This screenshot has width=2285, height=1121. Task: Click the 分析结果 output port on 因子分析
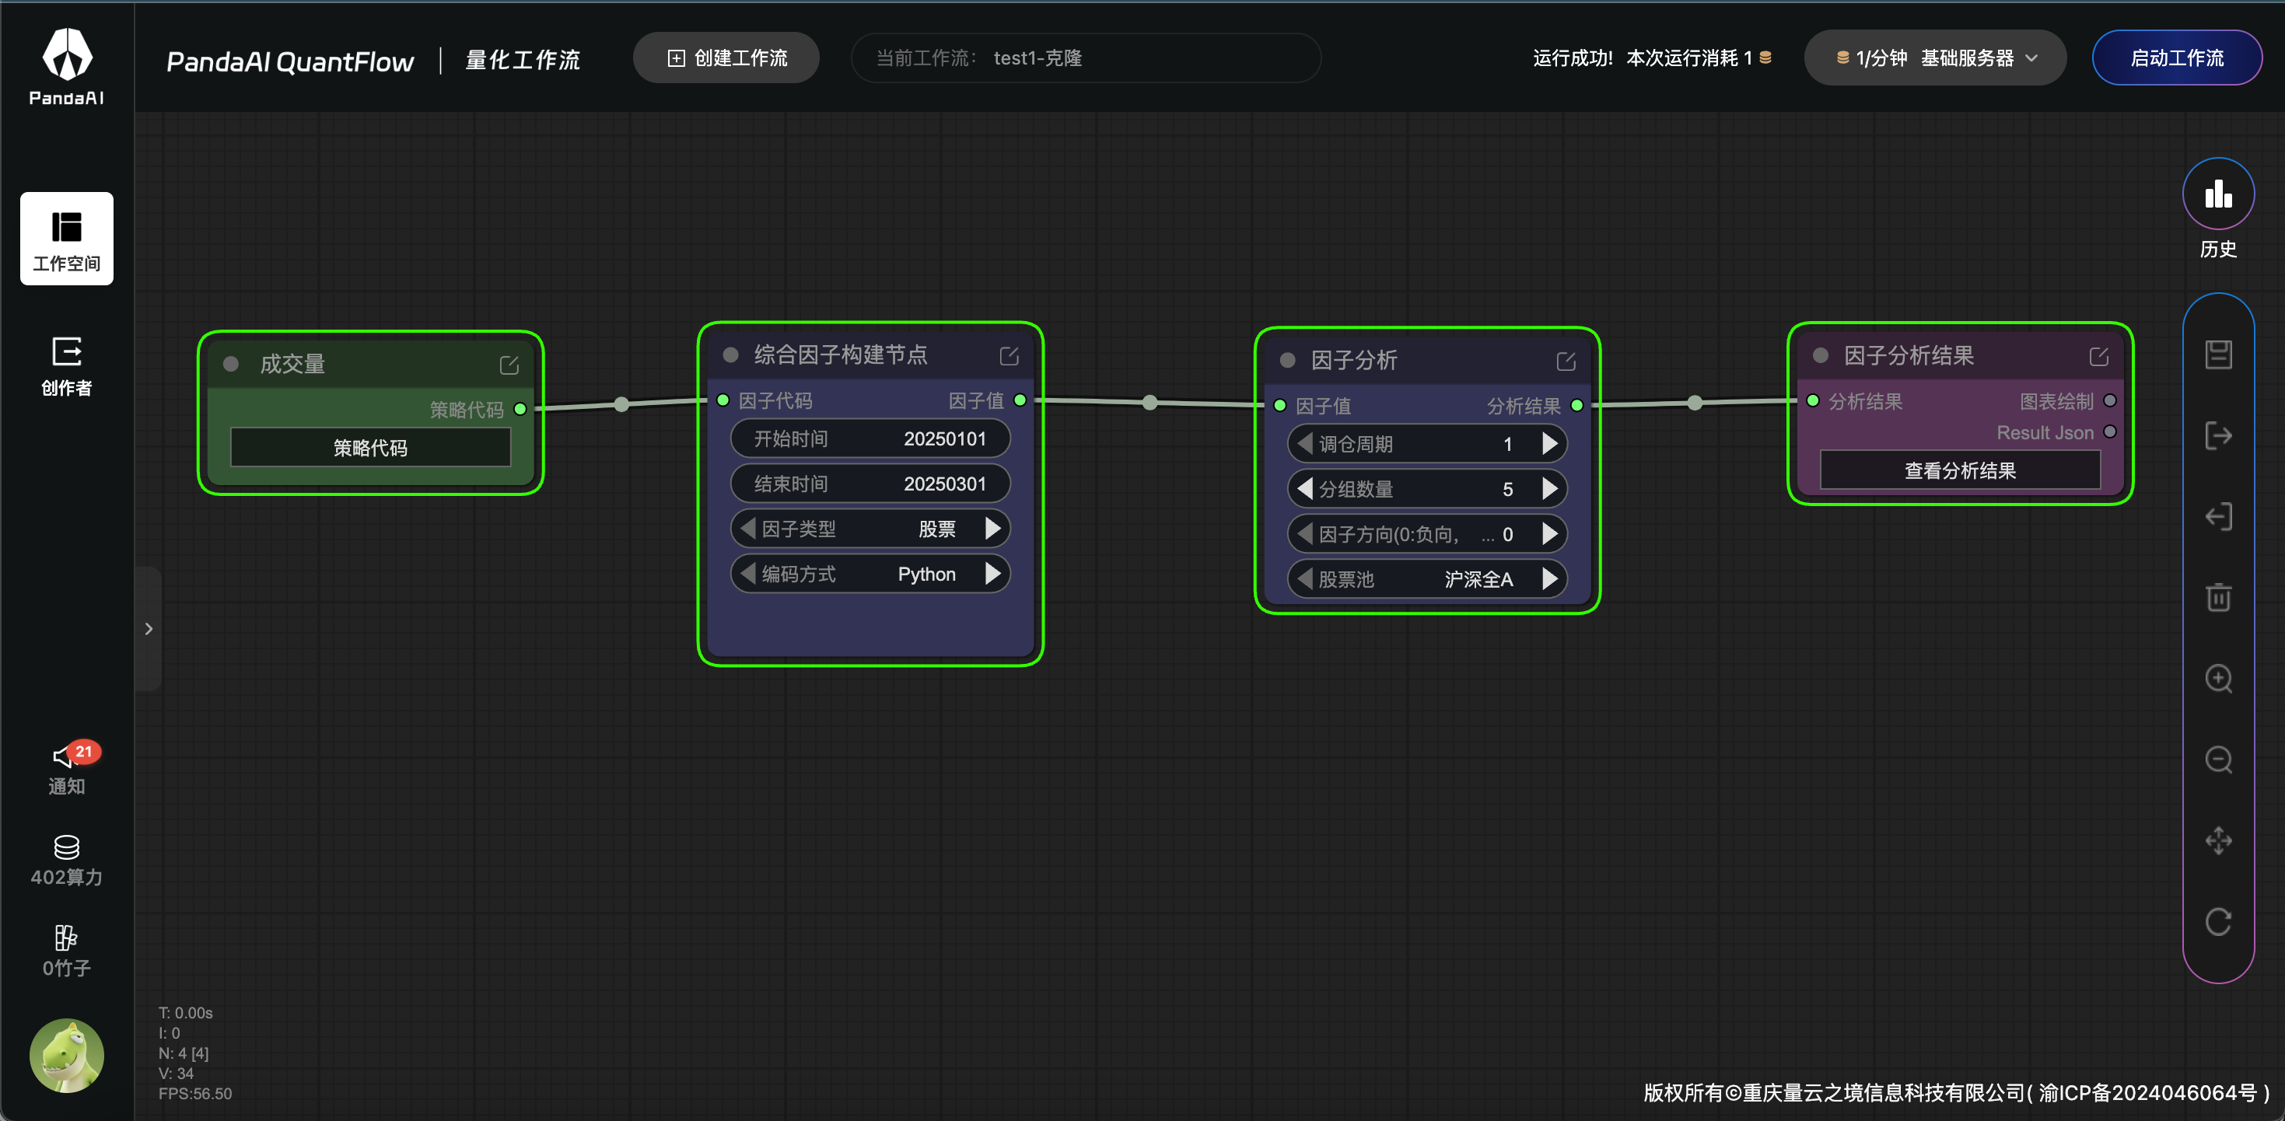pos(1577,405)
